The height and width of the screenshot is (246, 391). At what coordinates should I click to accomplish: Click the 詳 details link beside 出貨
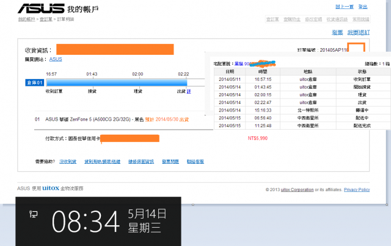(x=189, y=91)
